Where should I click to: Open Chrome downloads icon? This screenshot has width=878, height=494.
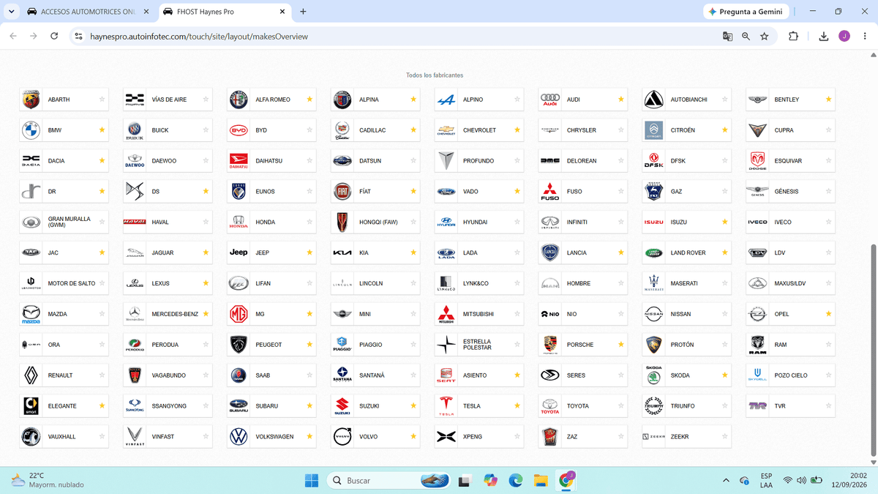coord(824,36)
